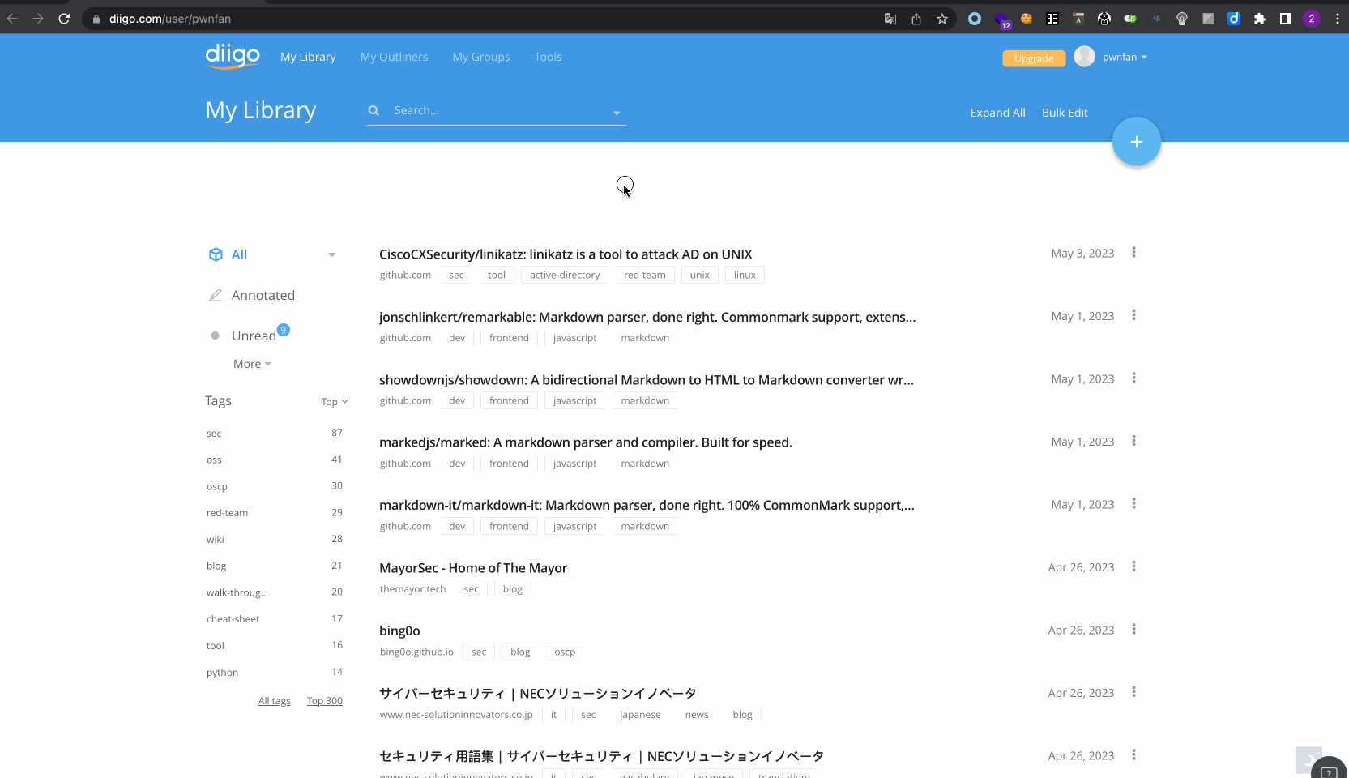Open the My Outliners tab
This screenshot has width=1349, height=778.
click(394, 57)
